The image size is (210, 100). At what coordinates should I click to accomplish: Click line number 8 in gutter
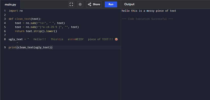point(5,39)
